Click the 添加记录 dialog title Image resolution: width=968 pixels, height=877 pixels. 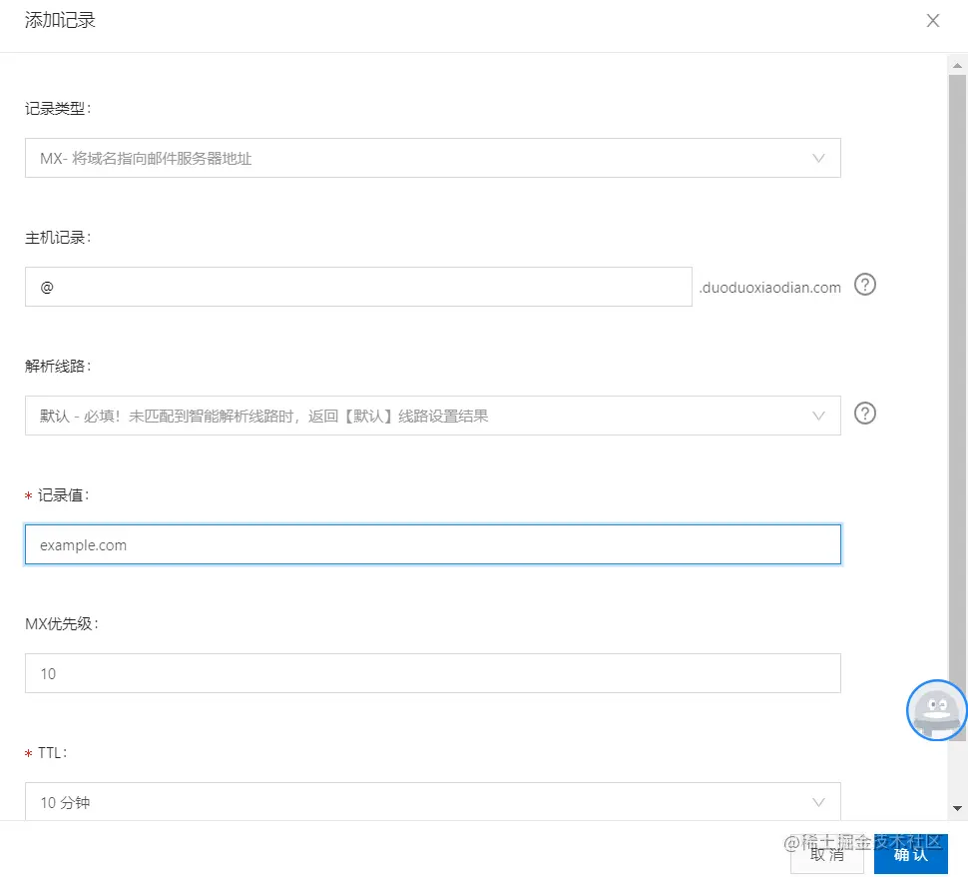pyautogui.click(x=60, y=20)
